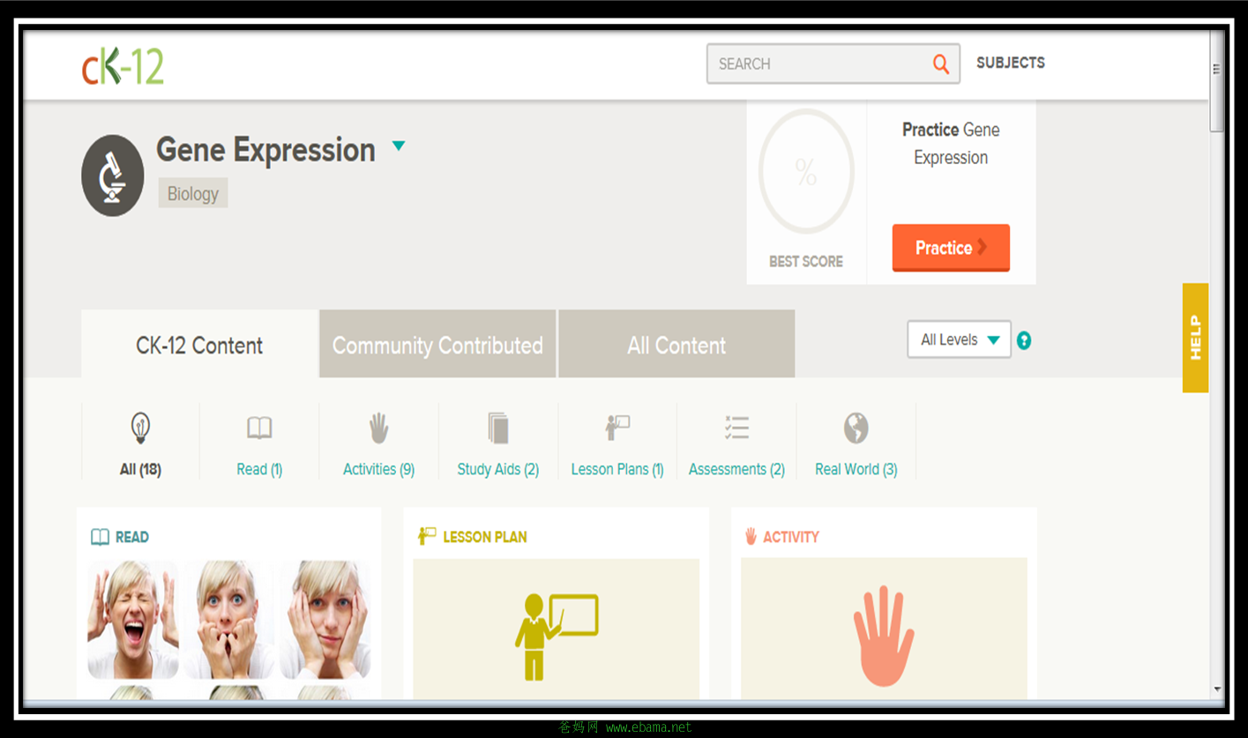1248x738 pixels.
Task: Click the open book Read icon
Action: click(259, 429)
